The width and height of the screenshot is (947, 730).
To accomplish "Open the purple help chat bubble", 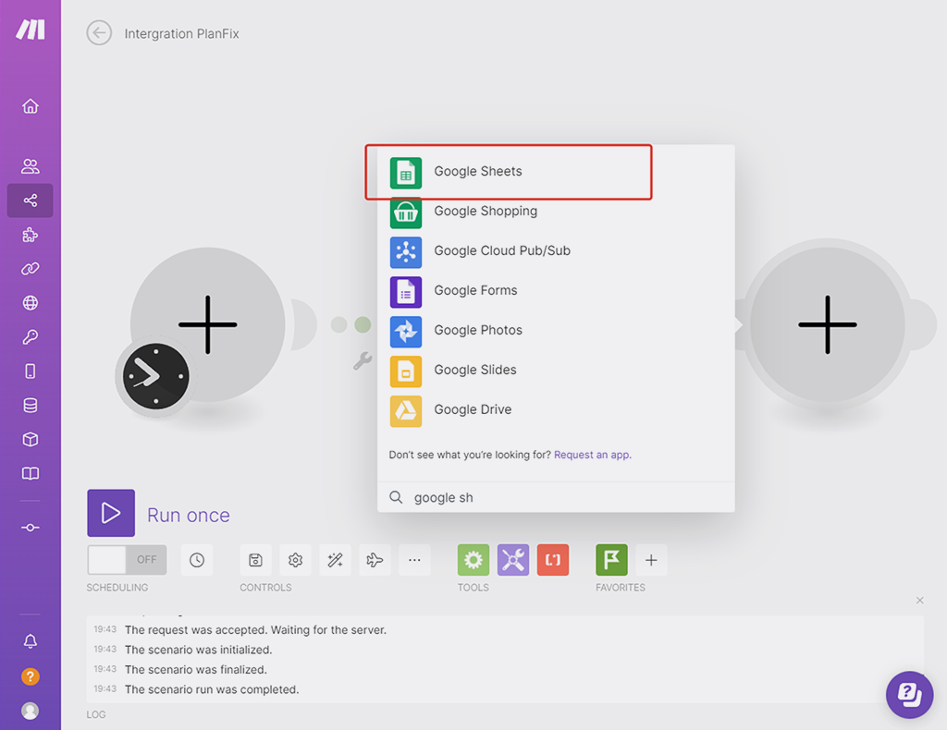I will click(910, 695).
